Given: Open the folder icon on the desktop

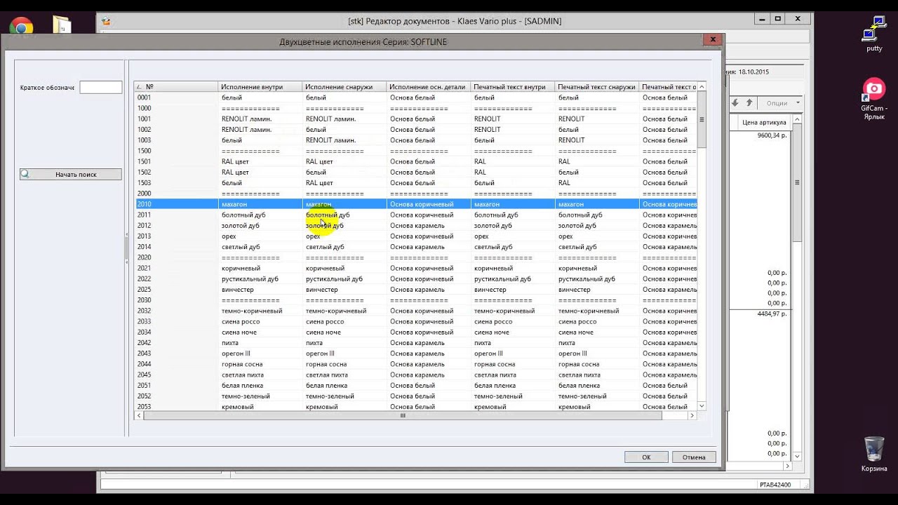Looking at the screenshot, I should point(62,25).
